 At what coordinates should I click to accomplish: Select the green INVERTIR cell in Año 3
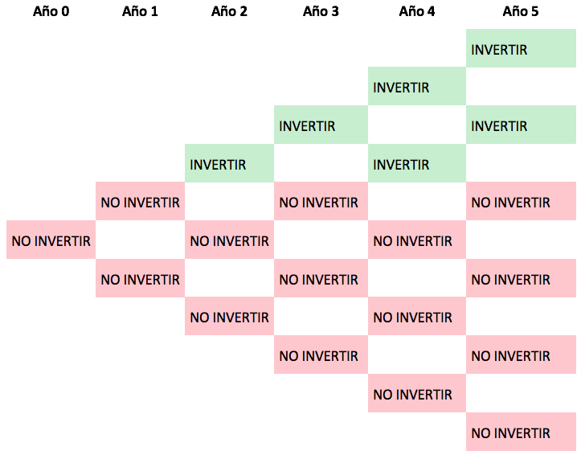tap(321, 125)
